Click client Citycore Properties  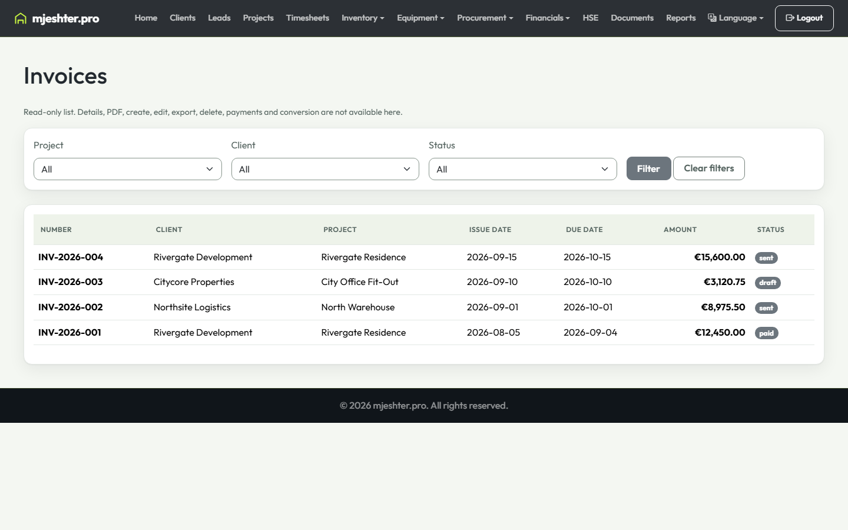194,282
